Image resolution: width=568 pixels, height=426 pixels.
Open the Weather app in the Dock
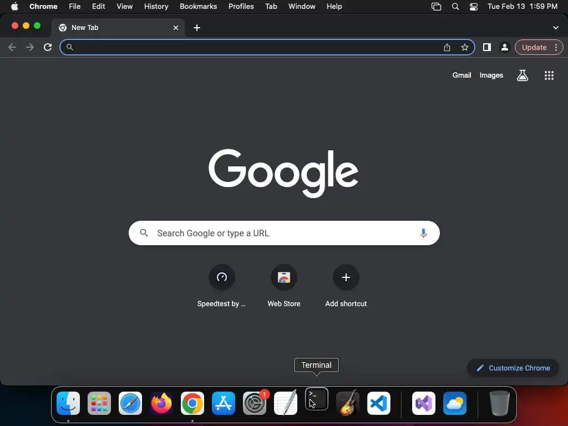click(x=455, y=403)
